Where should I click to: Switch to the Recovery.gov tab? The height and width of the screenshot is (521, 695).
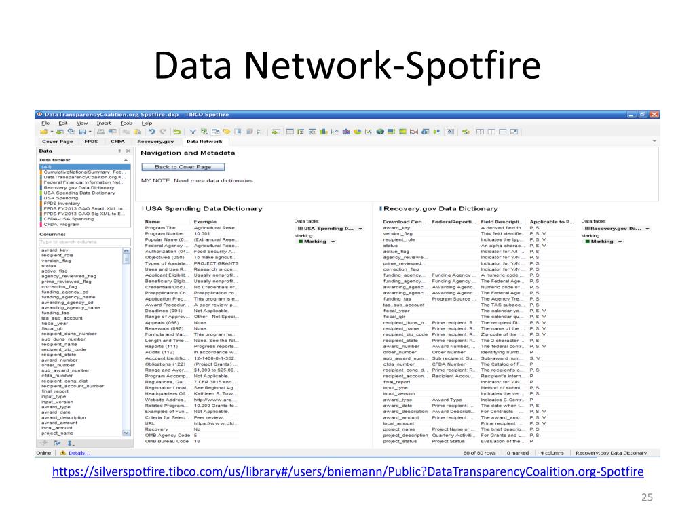pos(155,142)
